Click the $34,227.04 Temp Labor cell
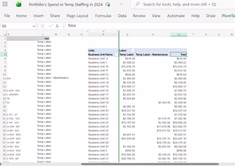Viewport: 235px width, 166px height. click(128, 111)
